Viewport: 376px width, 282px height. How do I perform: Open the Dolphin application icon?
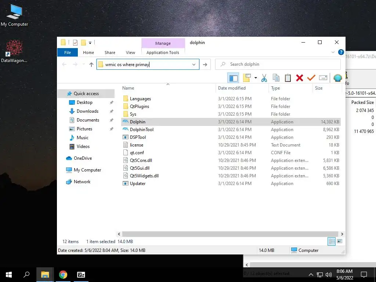[126, 122]
